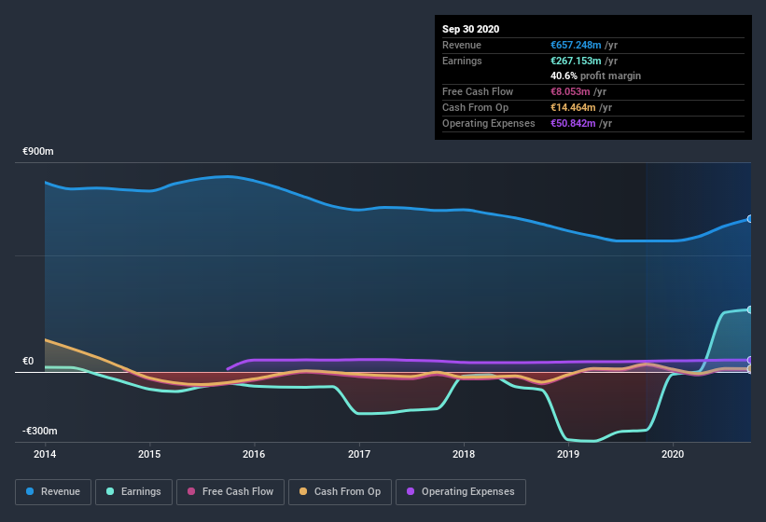Click the 2014 x-axis label
Viewport: 766px width, 522px height.
(45, 454)
